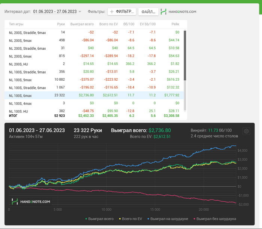The image size is (262, 229).
Task: Open the 'ФАЙЛ...' button
Action: [x=148, y=12]
